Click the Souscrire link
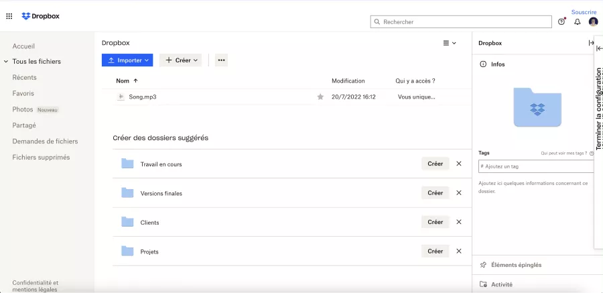The width and height of the screenshot is (603, 293). [x=584, y=12]
